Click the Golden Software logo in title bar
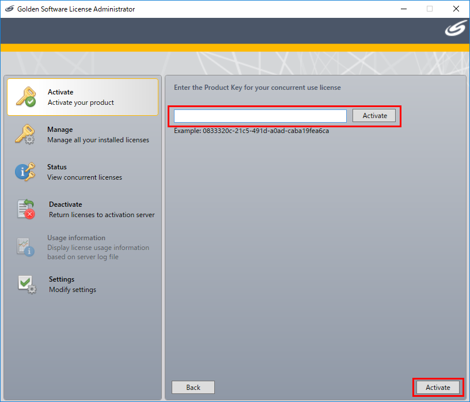The image size is (470, 402). 10,9
